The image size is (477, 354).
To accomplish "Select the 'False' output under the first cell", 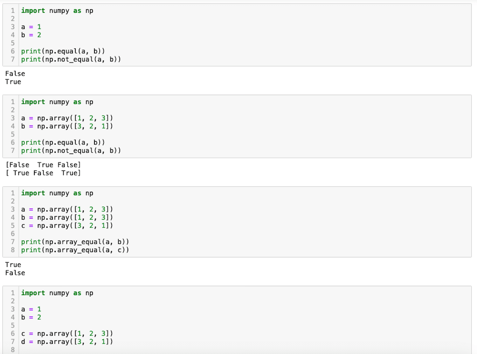I will (15, 74).
